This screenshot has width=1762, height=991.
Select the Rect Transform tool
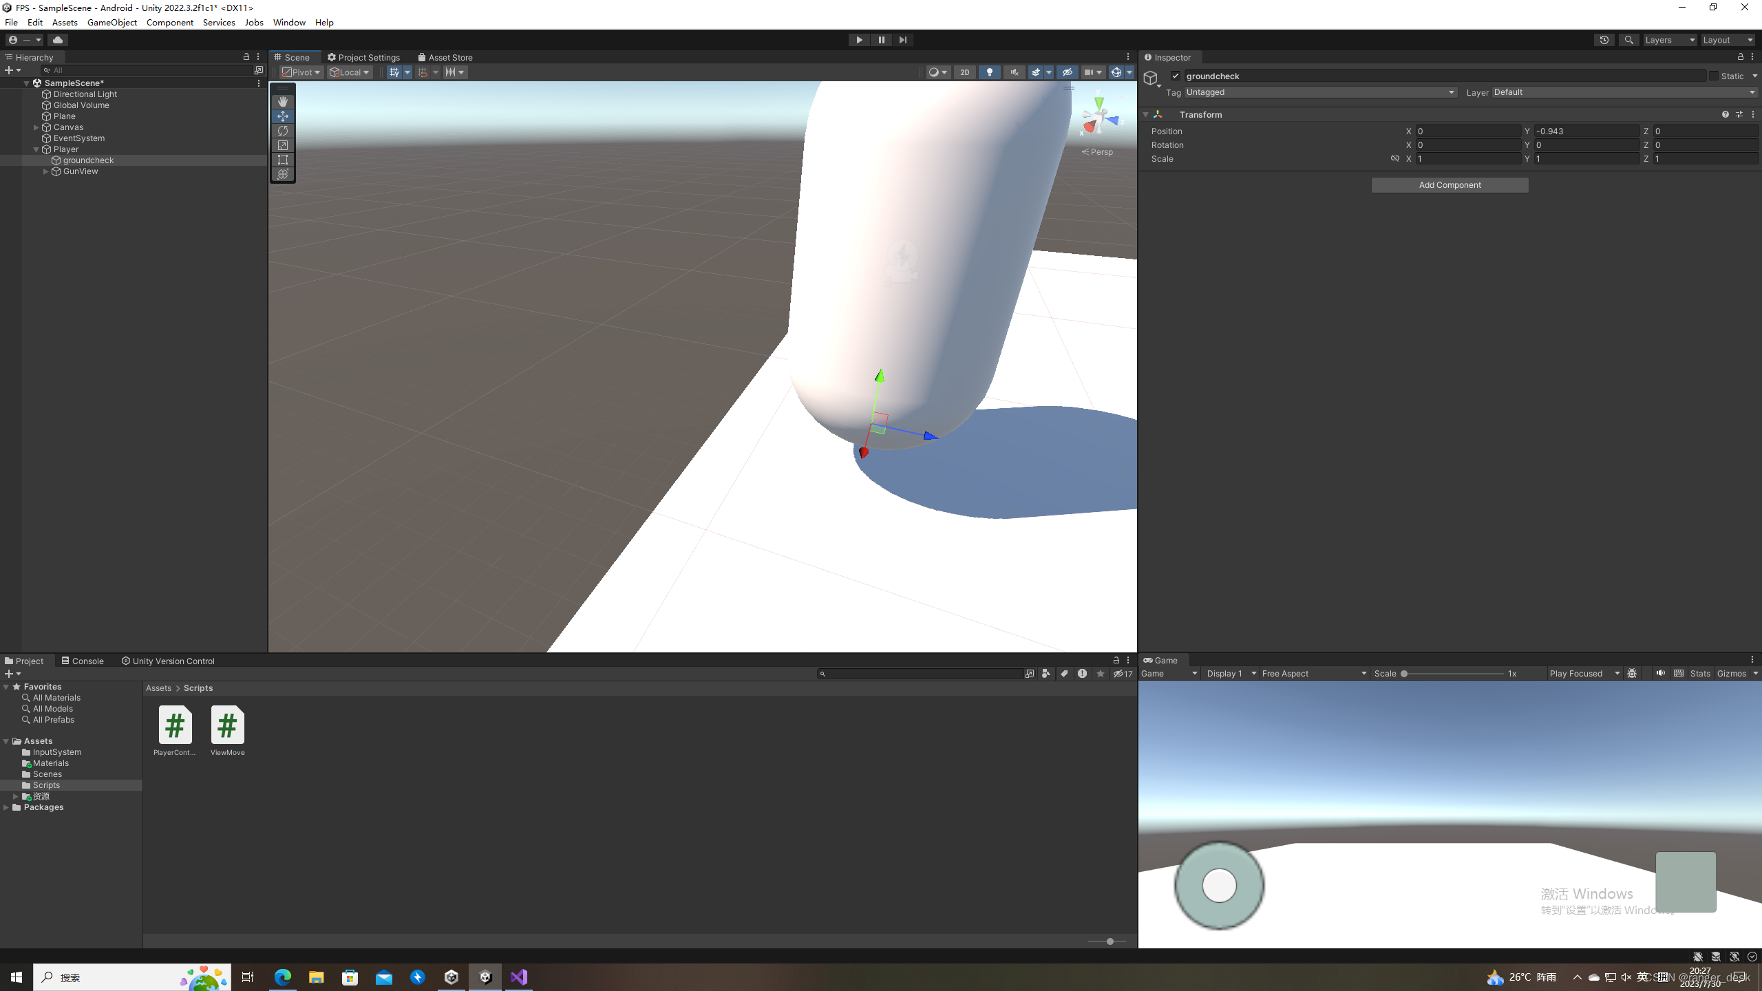[282, 160]
